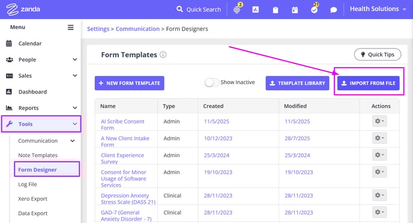Screen dimensions: 413x223
Task: Select Form Designer in sidebar
Action: point(37,170)
